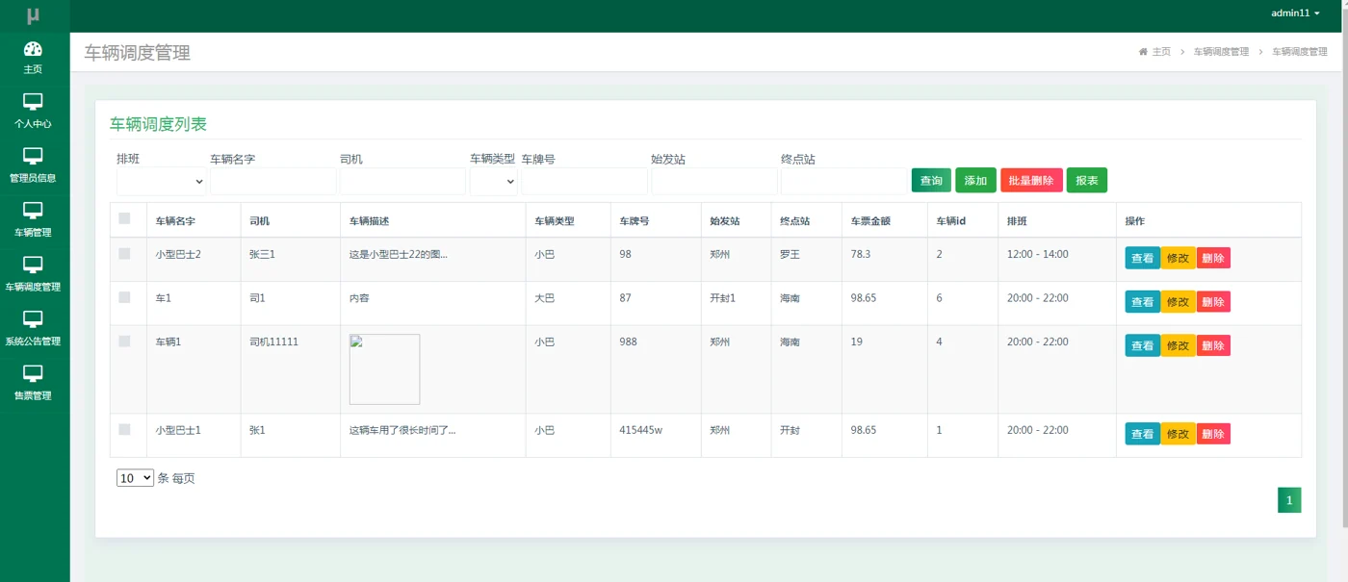The height and width of the screenshot is (582, 1348).
Task: Click the 个人中心 monitor icon
Action: click(x=33, y=101)
